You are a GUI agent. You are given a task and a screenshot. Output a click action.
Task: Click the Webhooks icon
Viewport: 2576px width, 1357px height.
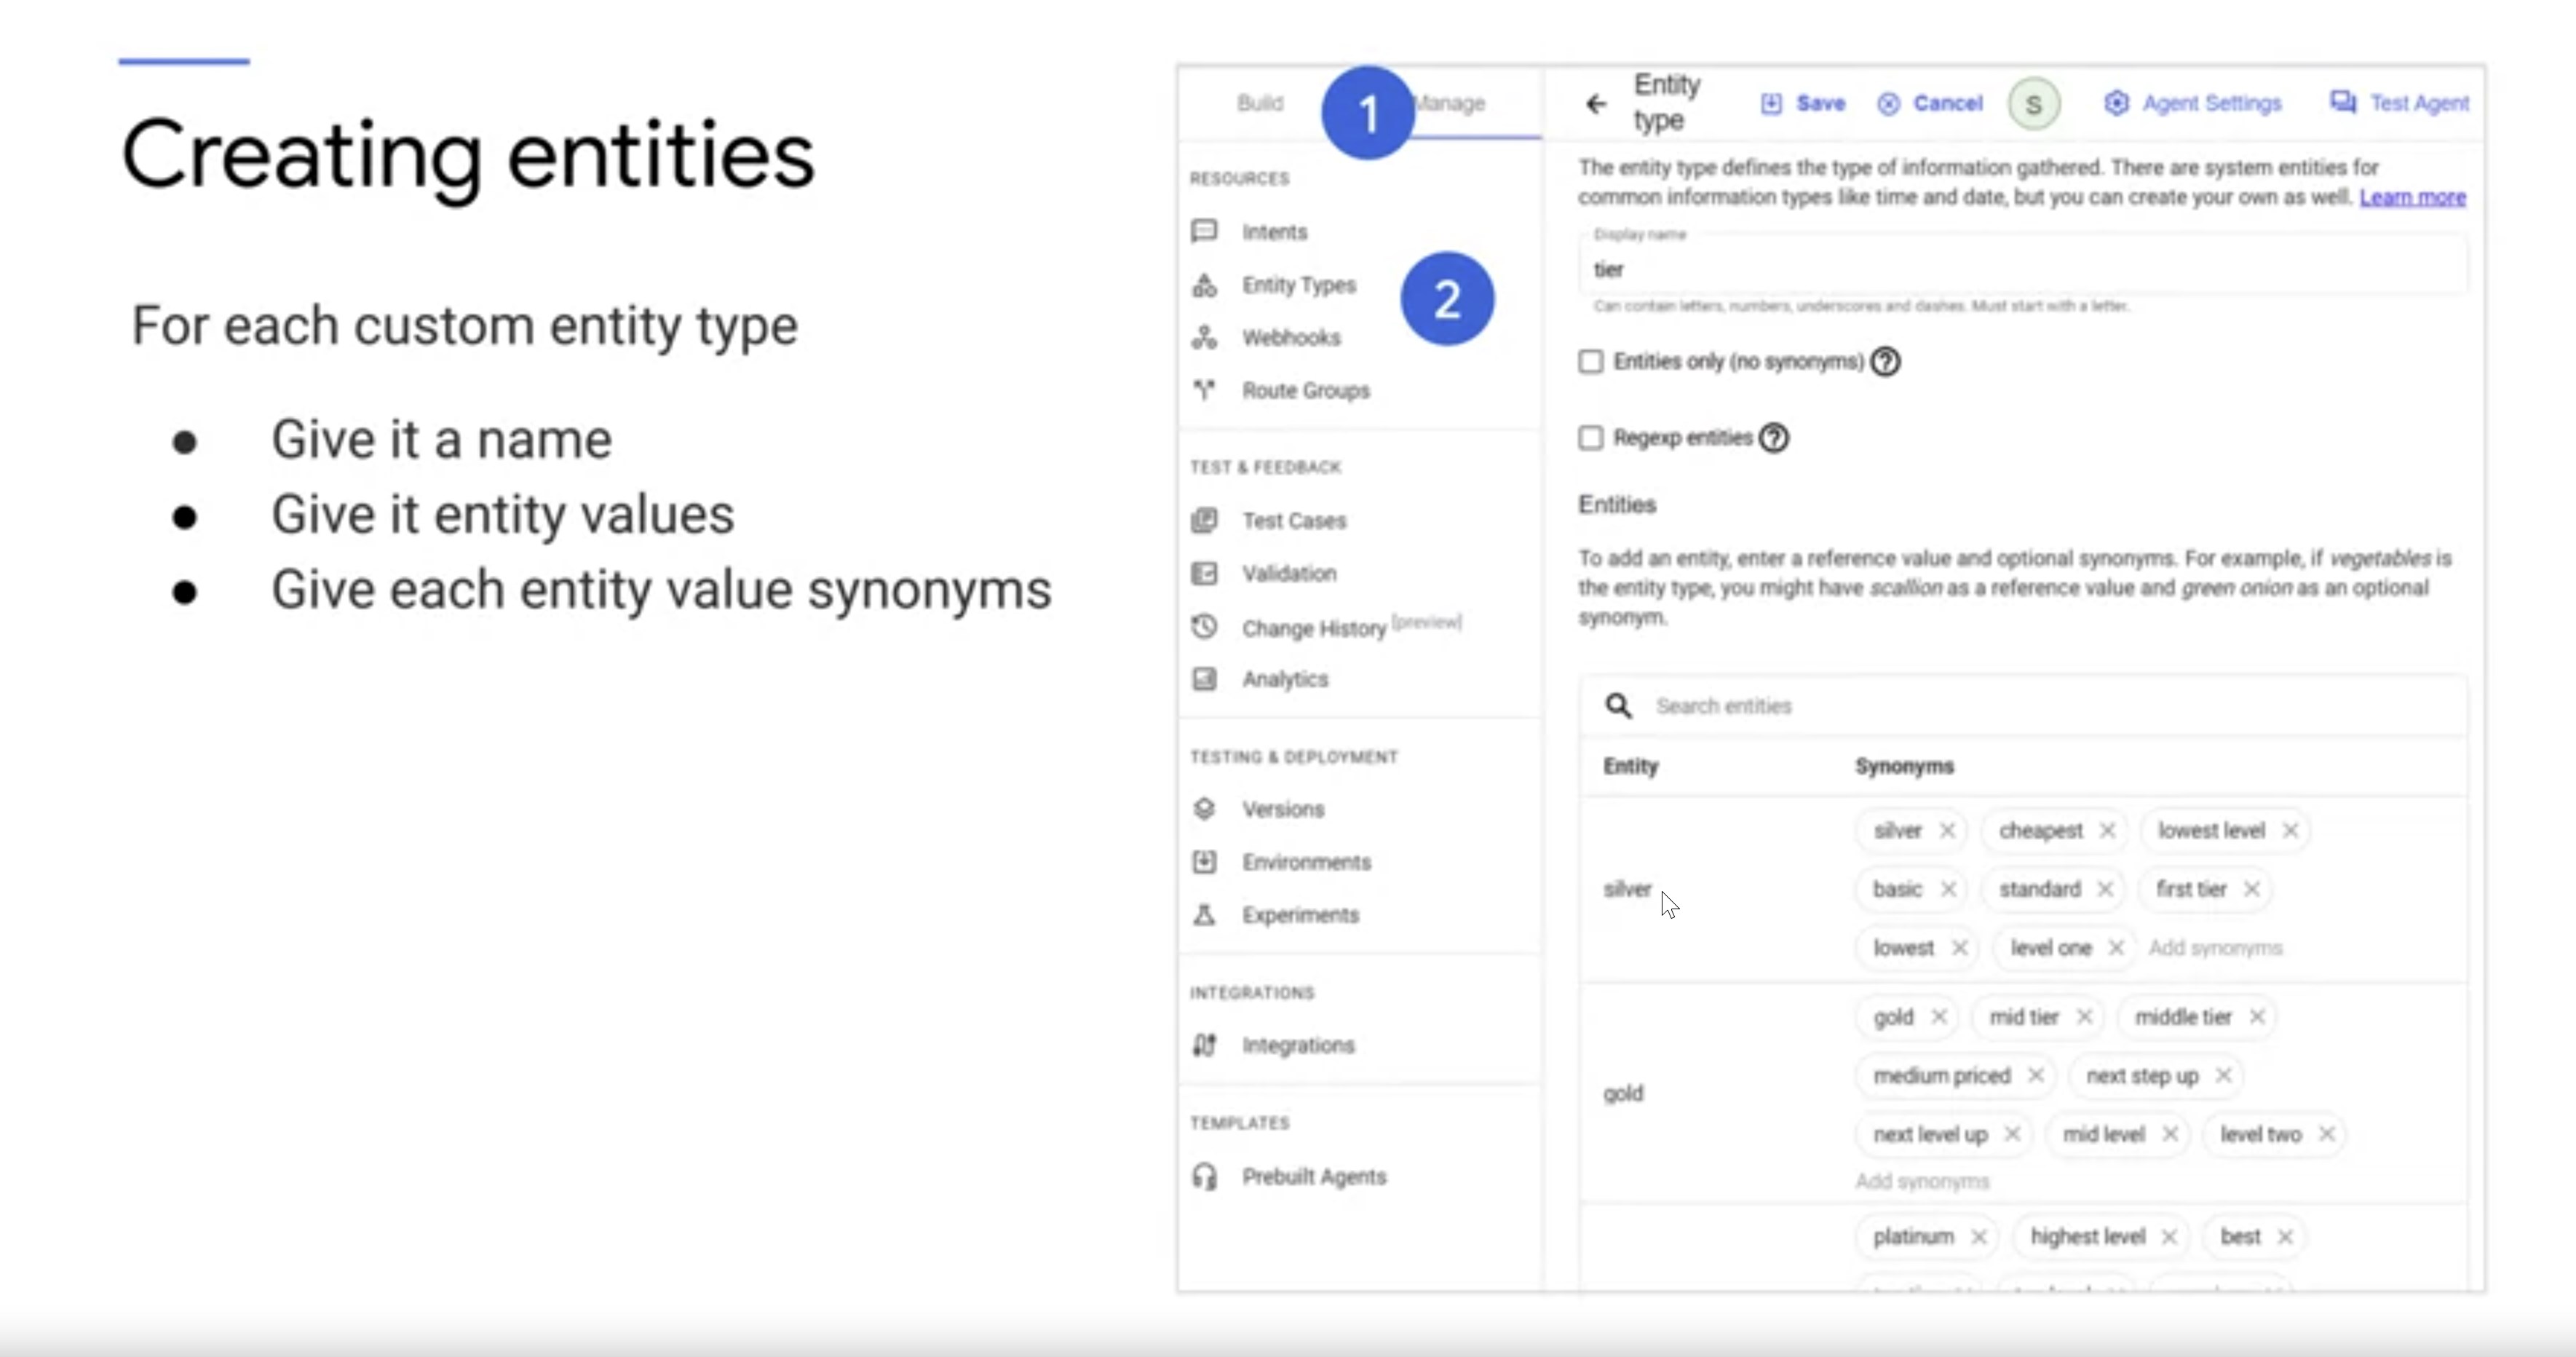[x=1204, y=338]
